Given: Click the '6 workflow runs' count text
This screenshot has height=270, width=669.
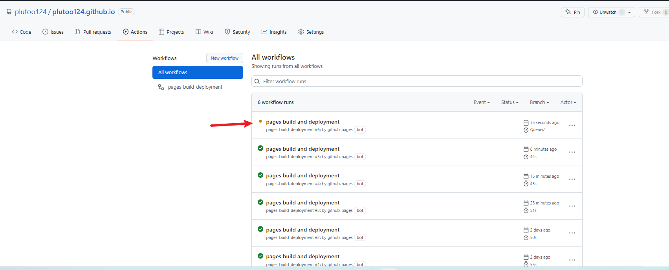Looking at the screenshot, I should coord(275,102).
